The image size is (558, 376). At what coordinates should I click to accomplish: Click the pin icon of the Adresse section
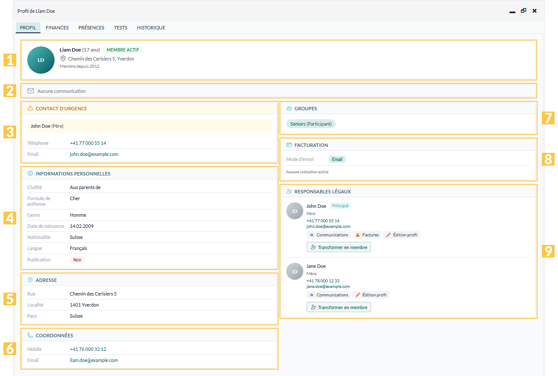(30, 280)
